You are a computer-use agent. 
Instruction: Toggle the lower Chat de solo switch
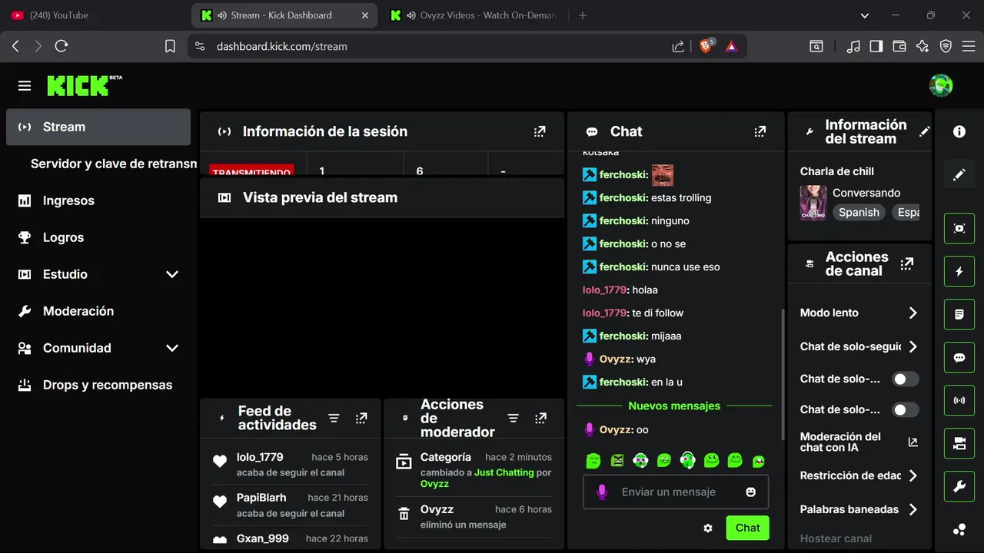(905, 409)
